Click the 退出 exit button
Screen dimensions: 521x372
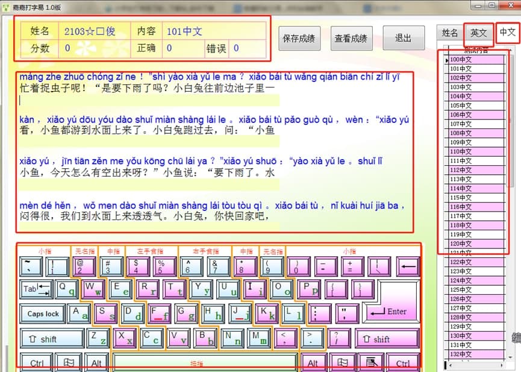point(404,37)
